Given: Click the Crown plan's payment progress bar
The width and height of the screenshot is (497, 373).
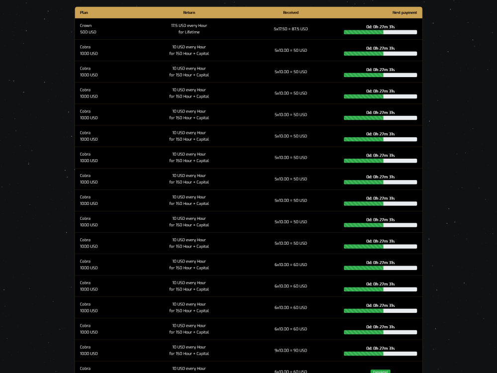Looking at the screenshot, I should (380, 32).
